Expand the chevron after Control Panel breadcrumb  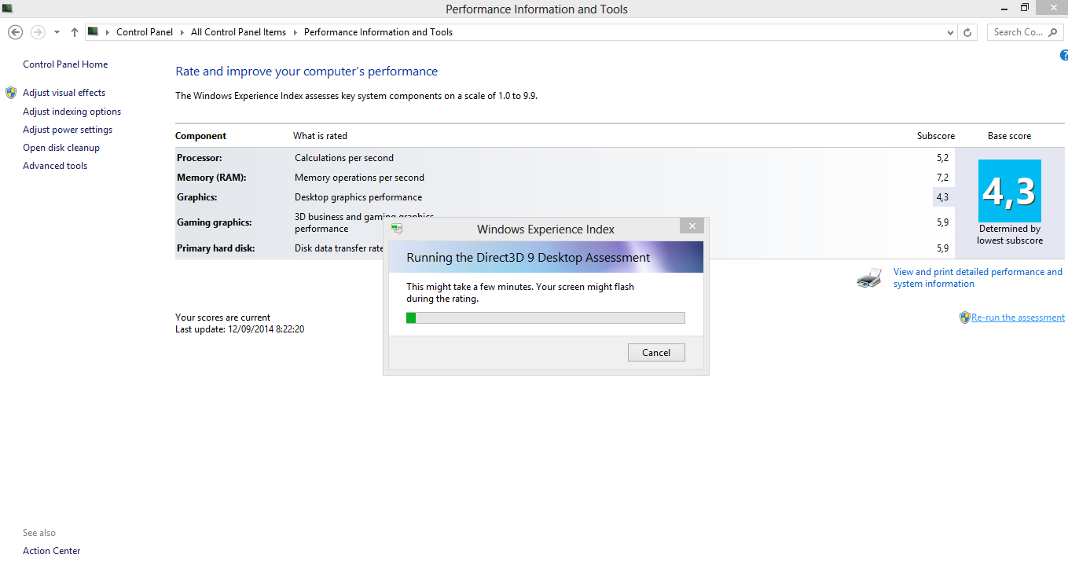pyautogui.click(x=182, y=32)
